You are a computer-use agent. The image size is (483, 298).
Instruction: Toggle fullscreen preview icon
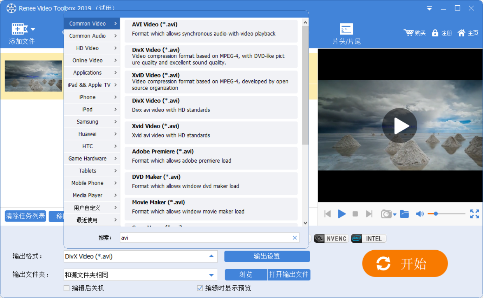tap(474, 214)
